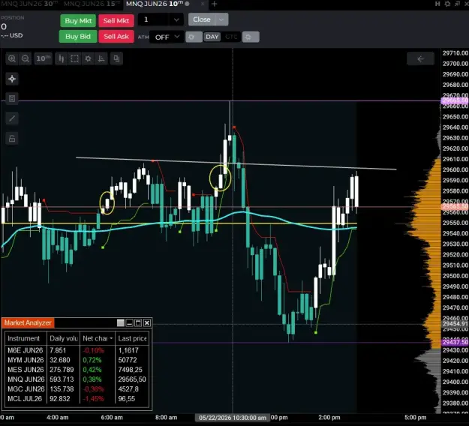Minimize the Market Analyzer panel
The image size is (469, 426).
[x=129, y=322]
